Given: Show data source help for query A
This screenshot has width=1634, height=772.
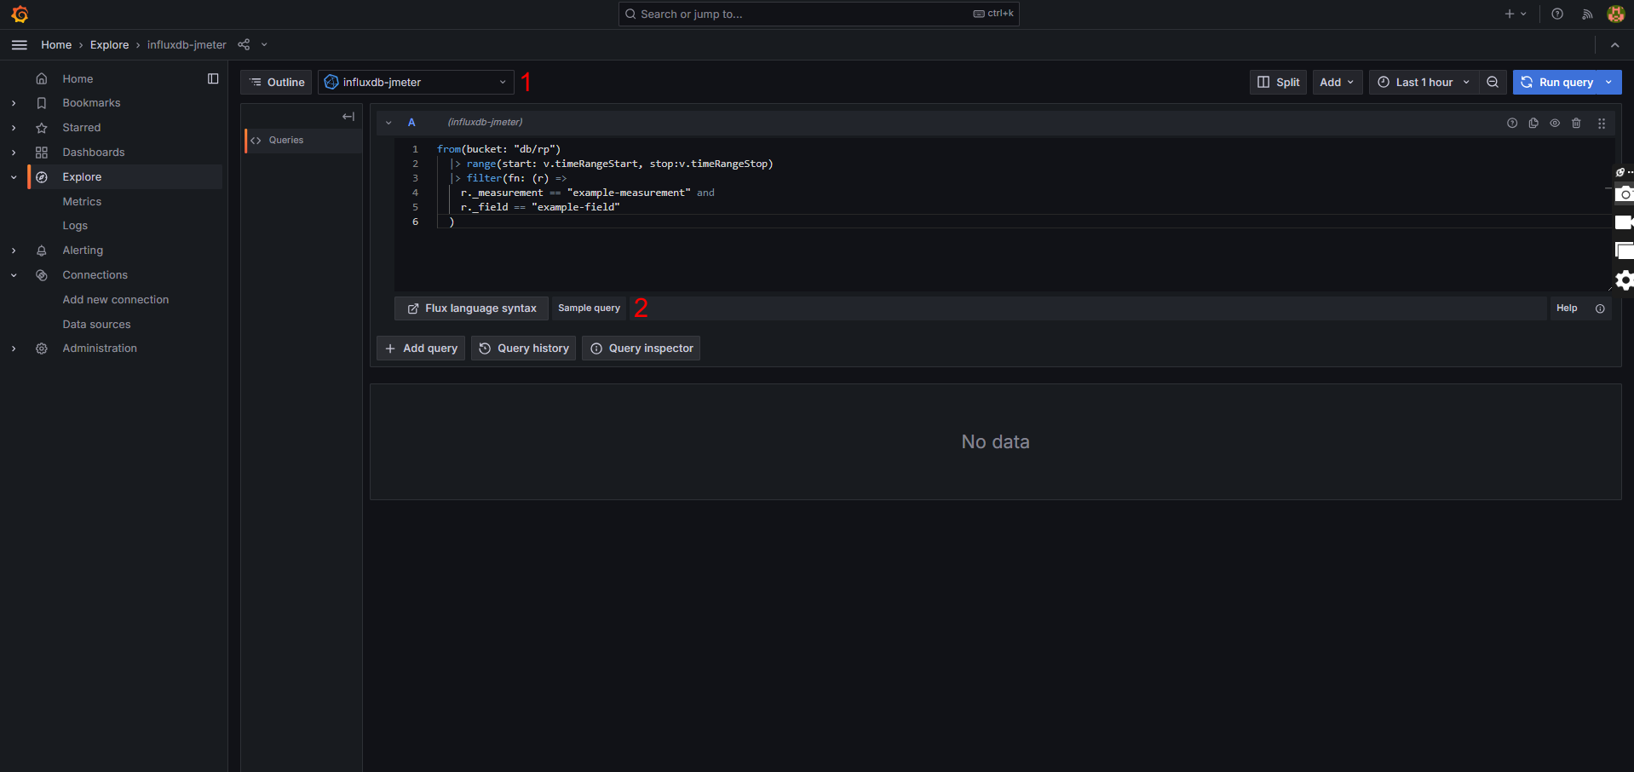Looking at the screenshot, I should tap(1512, 124).
